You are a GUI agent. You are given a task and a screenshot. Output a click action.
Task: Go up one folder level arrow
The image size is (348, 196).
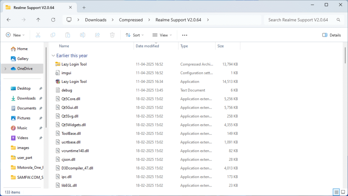pos(38,20)
